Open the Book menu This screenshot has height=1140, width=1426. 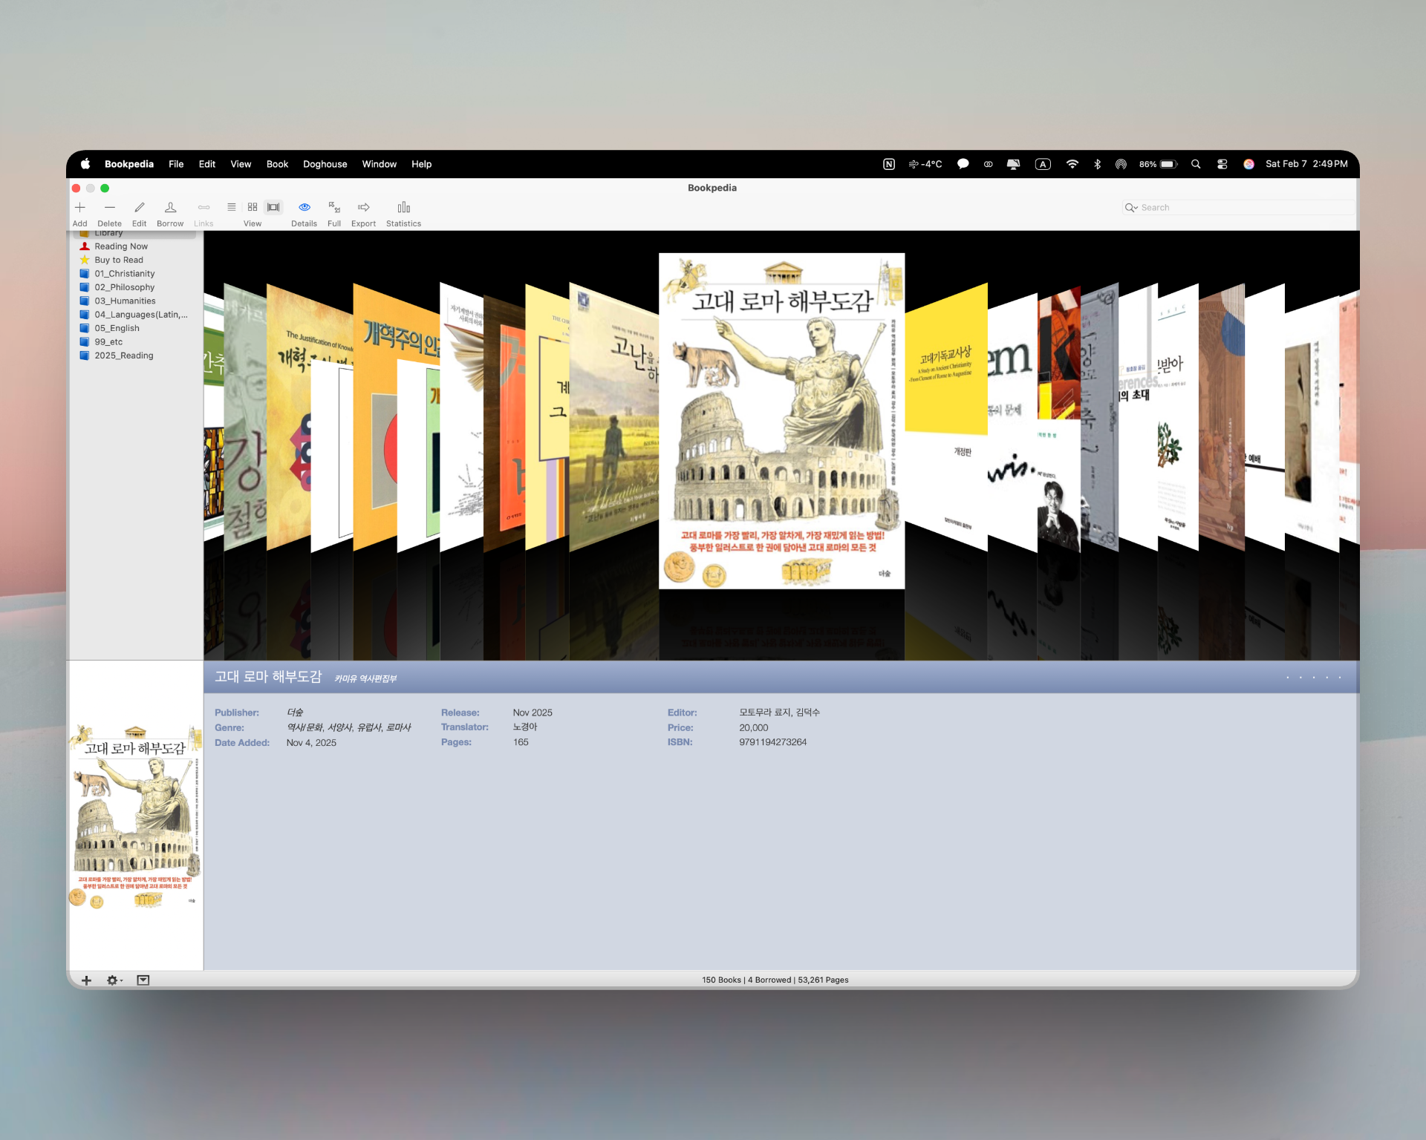click(x=277, y=164)
